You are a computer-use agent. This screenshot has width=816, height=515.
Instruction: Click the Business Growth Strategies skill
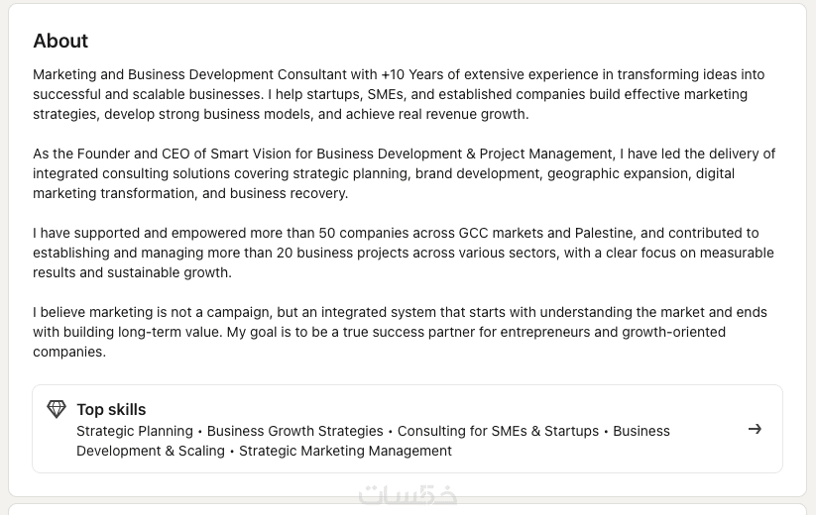[x=294, y=431]
